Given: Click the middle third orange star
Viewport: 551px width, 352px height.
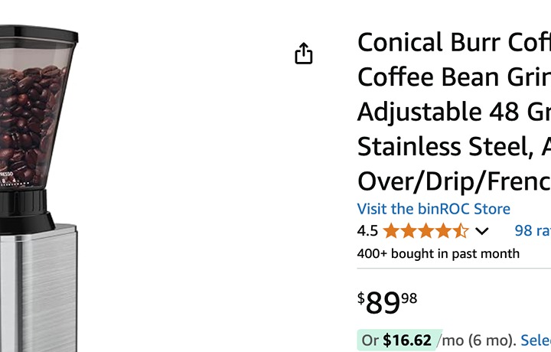Looking at the screenshot, I should click(x=425, y=231).
